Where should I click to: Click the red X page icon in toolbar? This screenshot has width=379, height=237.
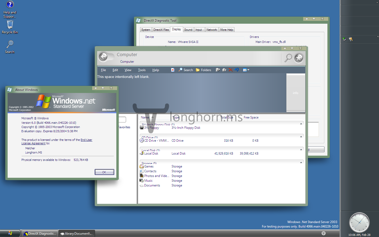coord(173,70)
